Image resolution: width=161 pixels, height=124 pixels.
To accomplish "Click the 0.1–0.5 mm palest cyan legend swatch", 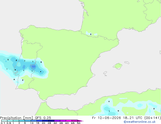I will point(4,121).
